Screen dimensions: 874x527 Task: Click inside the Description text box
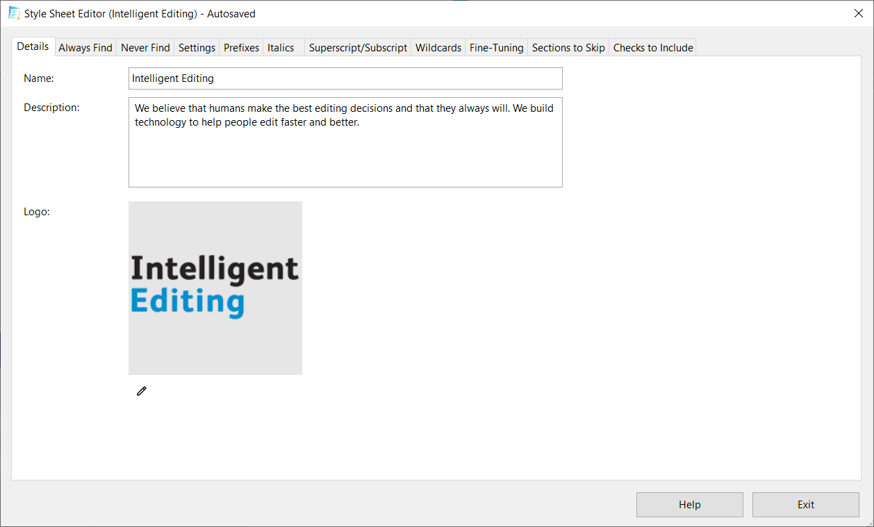click(x=345, y=142)
